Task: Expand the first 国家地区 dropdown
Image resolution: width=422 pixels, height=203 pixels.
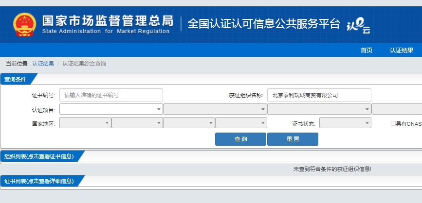Action: (85, 123)
